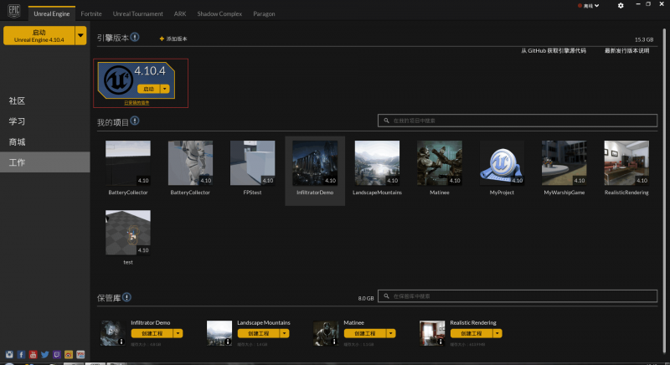The height and width of the screenshot is (365, 670).
Task: Open the InfiltratorDemo project thumbnail
Action: click(315, 163)
